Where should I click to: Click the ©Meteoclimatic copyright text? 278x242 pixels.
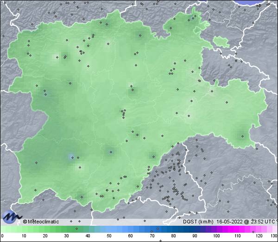[41, 222]
